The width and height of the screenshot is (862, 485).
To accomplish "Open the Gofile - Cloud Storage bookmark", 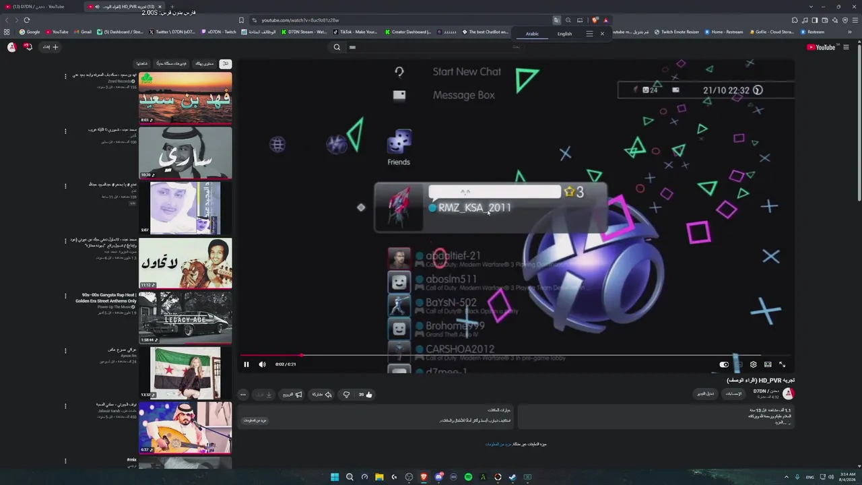I will coord(771,32).
